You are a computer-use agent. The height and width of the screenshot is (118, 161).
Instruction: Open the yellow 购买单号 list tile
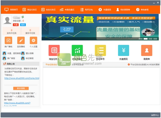tap(100, 50)
